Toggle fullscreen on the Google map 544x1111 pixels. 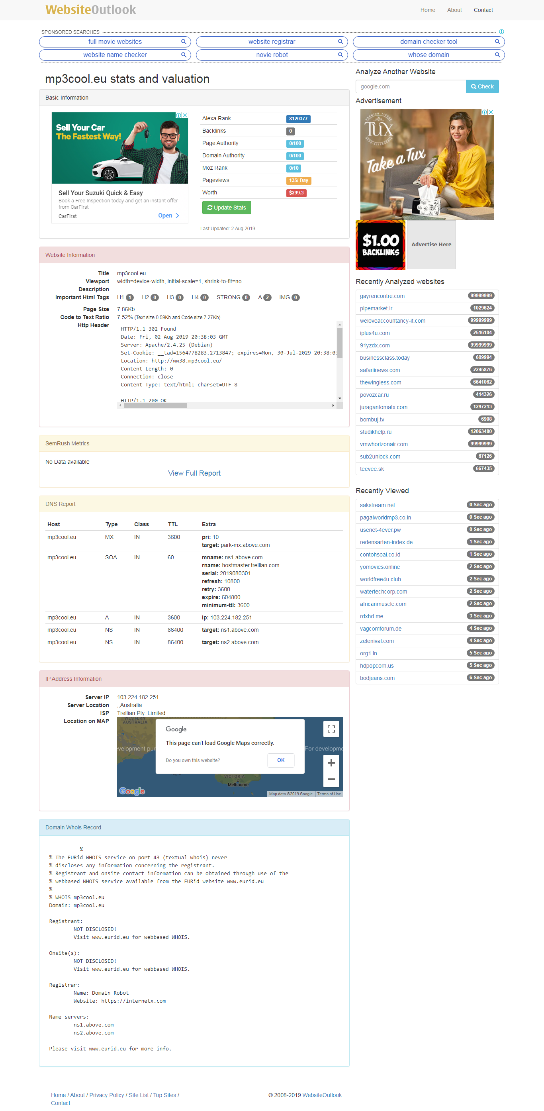pos(331,729)
